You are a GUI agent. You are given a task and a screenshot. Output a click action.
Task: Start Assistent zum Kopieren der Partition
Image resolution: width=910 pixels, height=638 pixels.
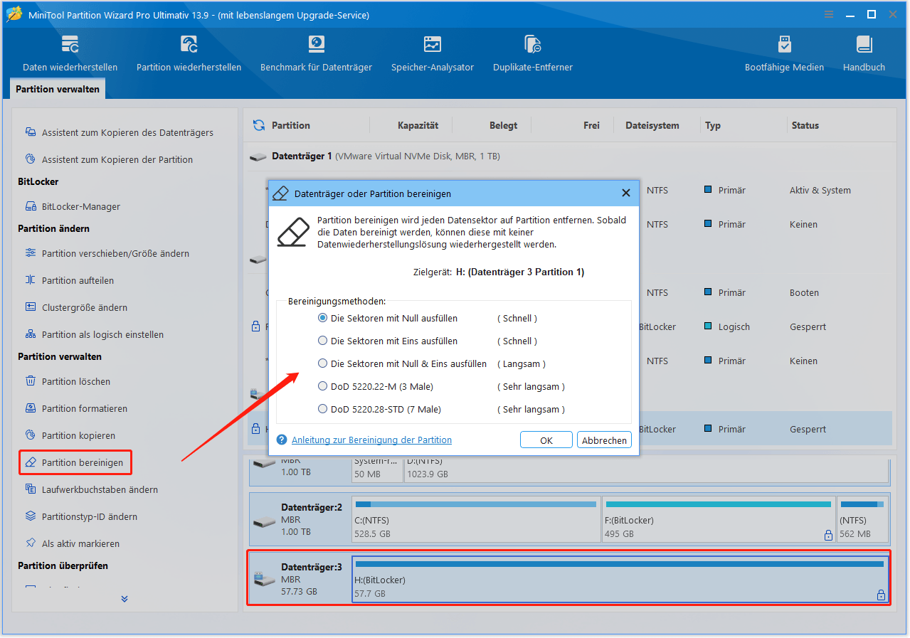(x=109, y=159)
